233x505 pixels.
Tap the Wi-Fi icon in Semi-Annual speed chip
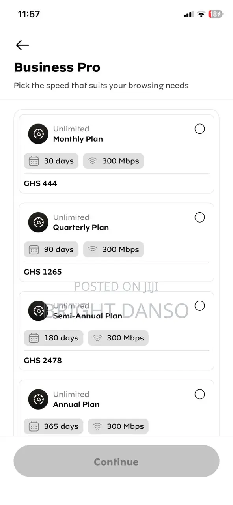pos(97,338)
